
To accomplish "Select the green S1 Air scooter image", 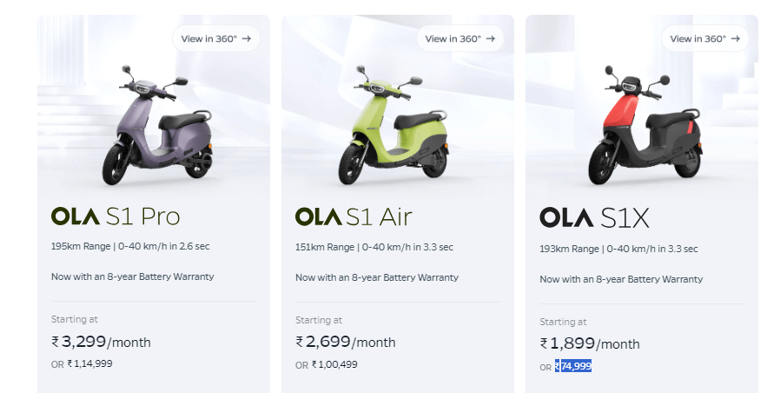I will tap(395, 132).
